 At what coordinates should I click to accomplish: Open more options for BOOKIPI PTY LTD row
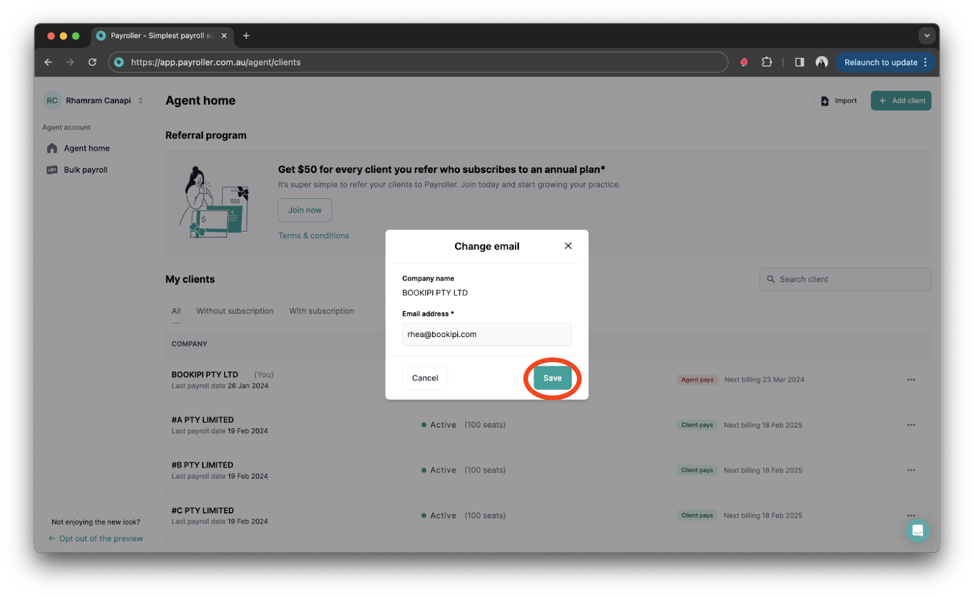click(911, 380)
